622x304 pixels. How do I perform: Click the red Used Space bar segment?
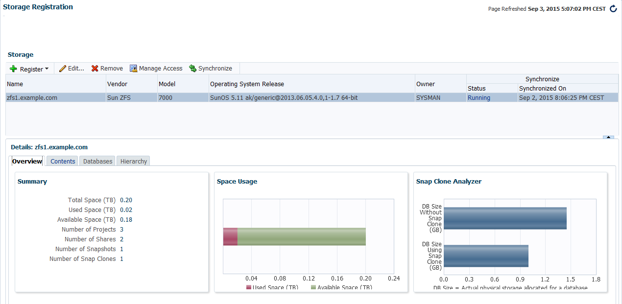230,236
